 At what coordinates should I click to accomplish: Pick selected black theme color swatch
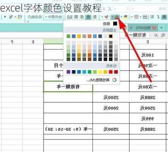[111, 36]
